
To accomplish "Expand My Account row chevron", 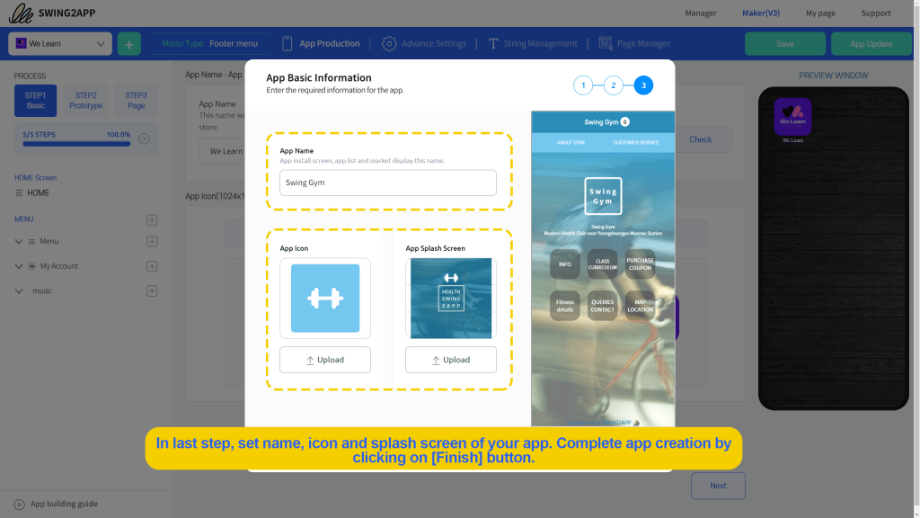I will coord(19,266).
